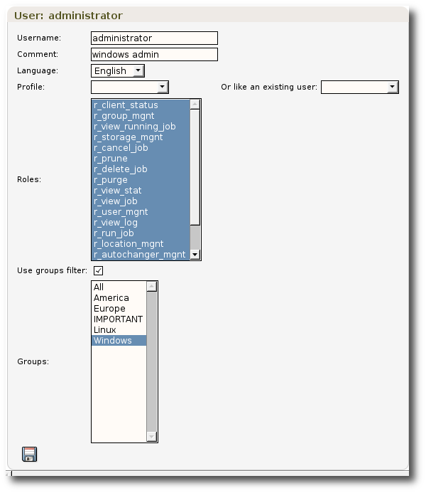Select r_user_mgnt role
Image resolution: width=426 pixels, height=493 pixels.
point(141,212)
